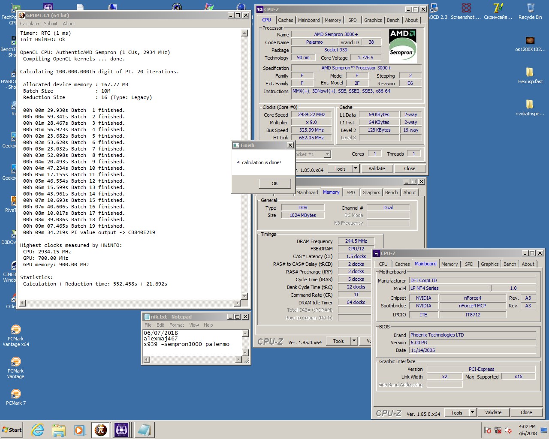Switch to About tab in CPU-Z Memory window
This screenshot has height=439, width=549.
click(409, 192)
